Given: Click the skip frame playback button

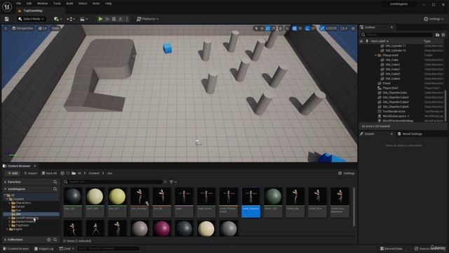Looking at the screenshot, I should (x=107, y=19).
